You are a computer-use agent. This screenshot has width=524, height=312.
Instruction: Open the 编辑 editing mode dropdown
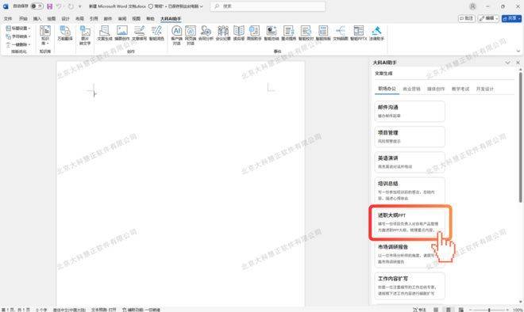click(x=488, y=18)
